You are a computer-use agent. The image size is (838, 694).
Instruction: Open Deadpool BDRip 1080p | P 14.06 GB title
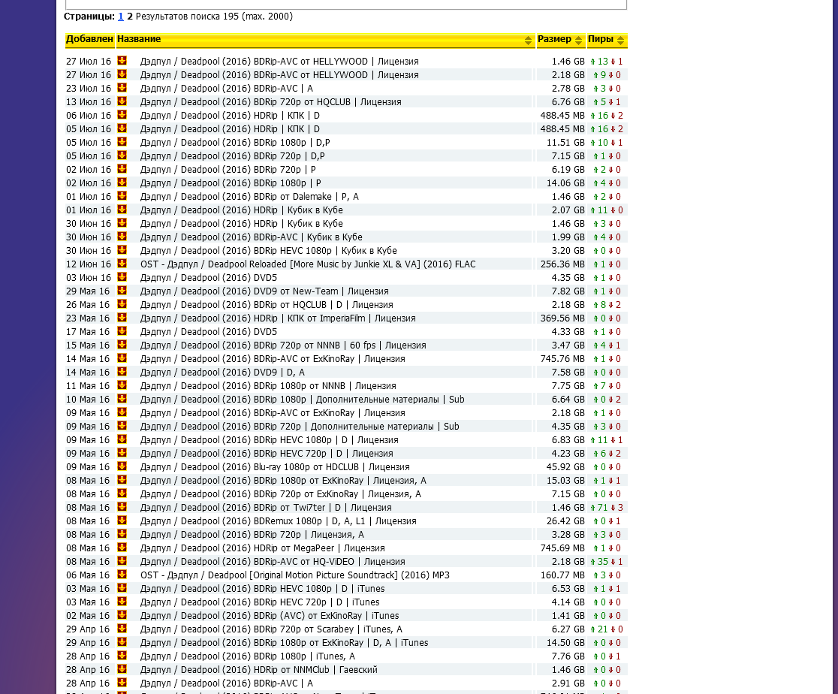pyautogui.click(x=231, y=183)
